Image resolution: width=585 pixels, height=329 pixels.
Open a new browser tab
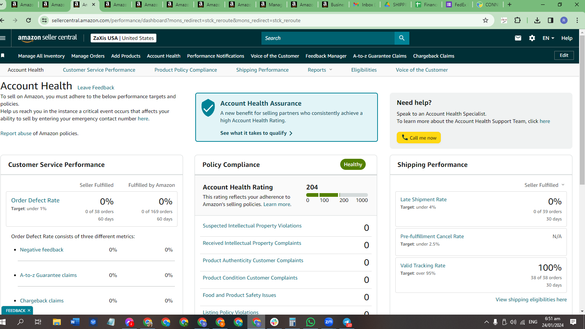[x=510, y=4]
